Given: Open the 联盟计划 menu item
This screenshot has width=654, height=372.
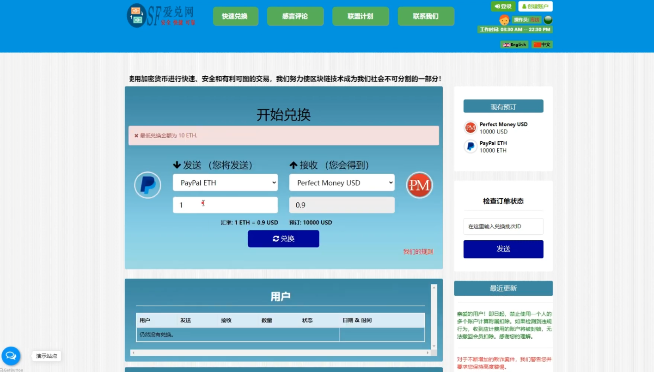Looking at the screenshot, I should point(361,16).
